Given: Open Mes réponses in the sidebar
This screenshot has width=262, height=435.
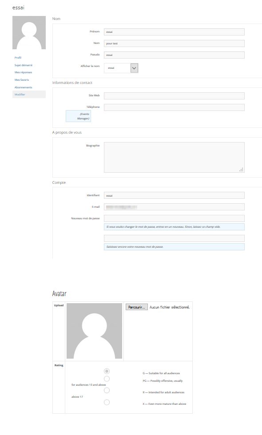Looking at the screenshot, I should pos(23,72).
